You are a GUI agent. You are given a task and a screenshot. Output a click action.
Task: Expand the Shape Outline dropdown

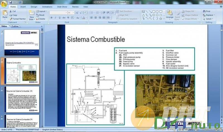(x=190, y=15)
